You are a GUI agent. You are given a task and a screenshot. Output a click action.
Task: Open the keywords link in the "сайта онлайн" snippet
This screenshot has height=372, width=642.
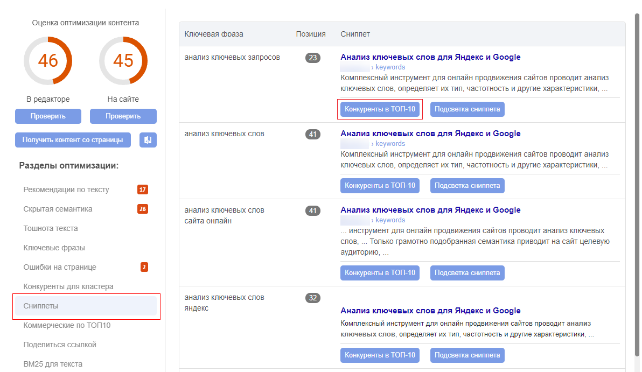[x=389, y=220]
